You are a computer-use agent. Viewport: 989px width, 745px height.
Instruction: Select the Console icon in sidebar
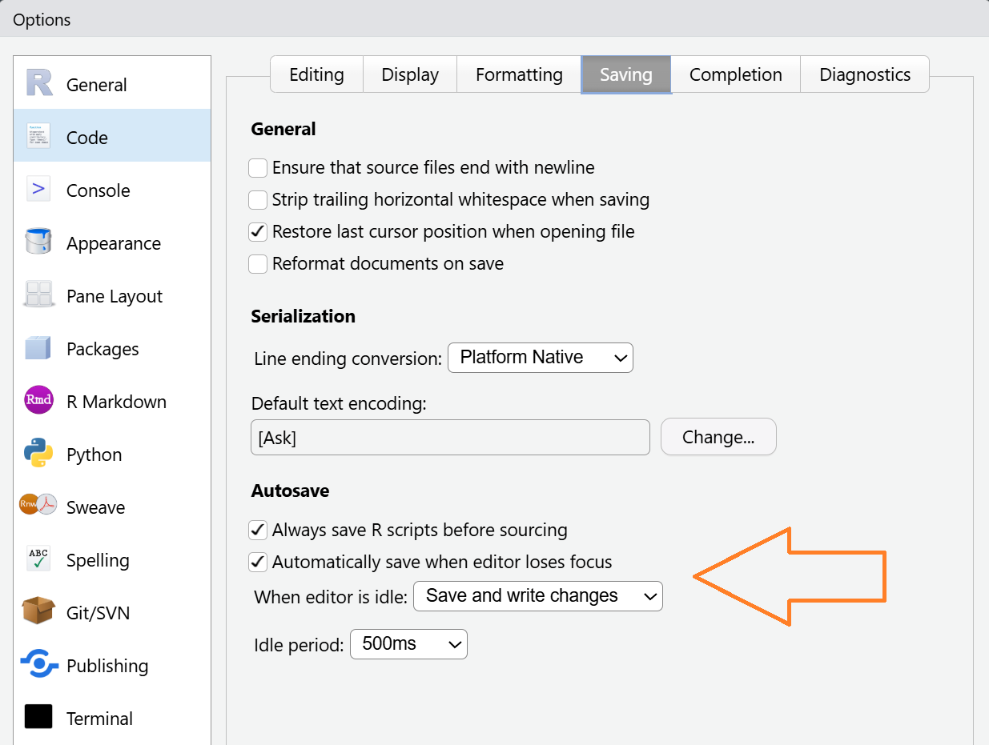[x=38, y=190]
